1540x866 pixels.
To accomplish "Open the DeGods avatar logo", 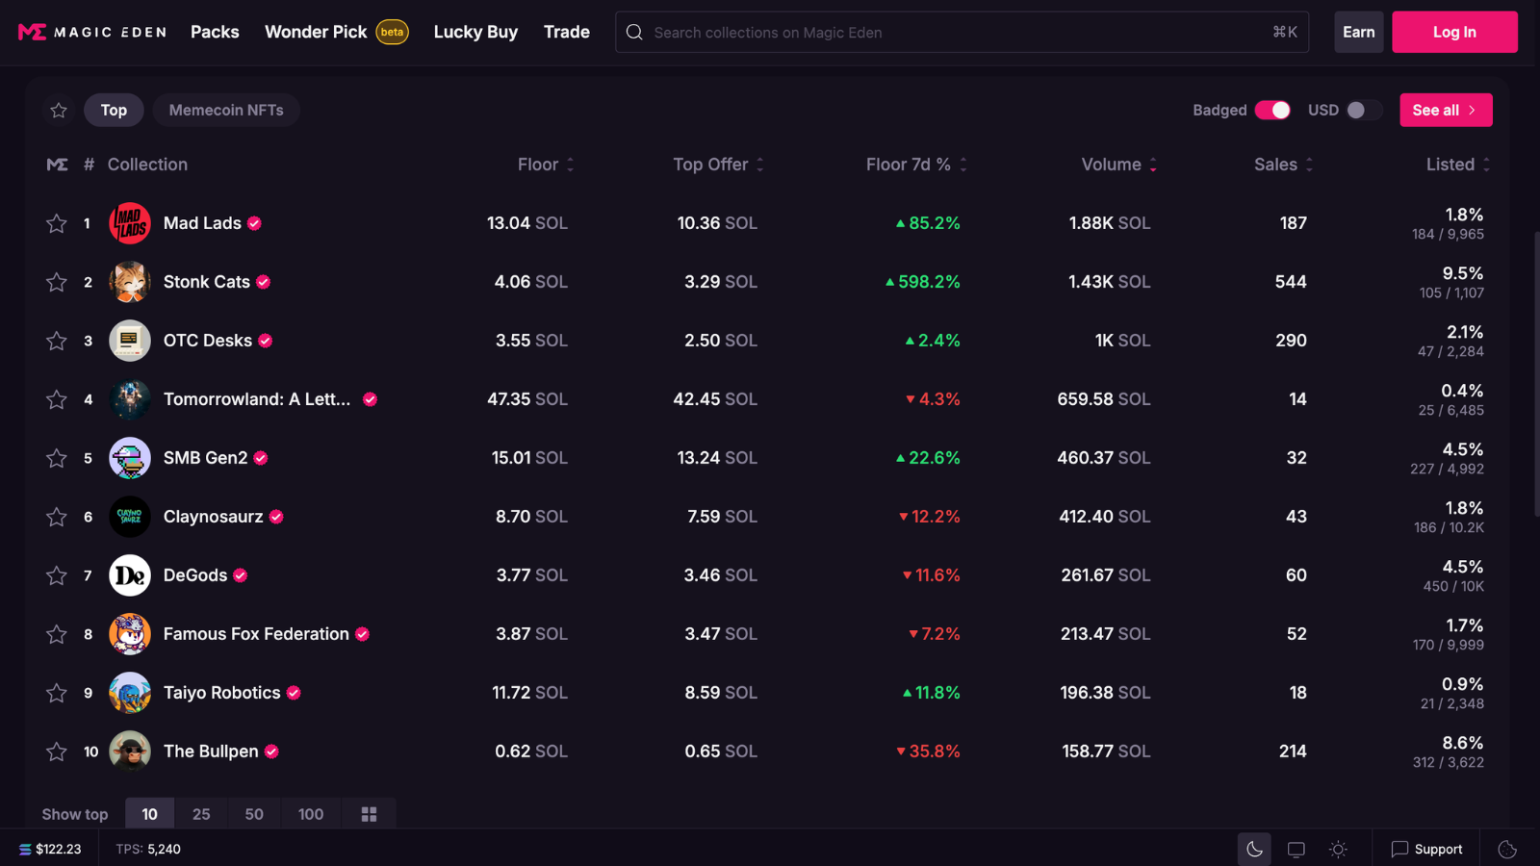I will [130, 575].
